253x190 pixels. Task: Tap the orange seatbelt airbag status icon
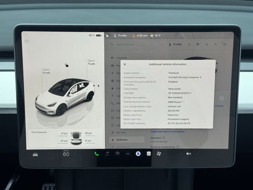[x=134, y=36]
